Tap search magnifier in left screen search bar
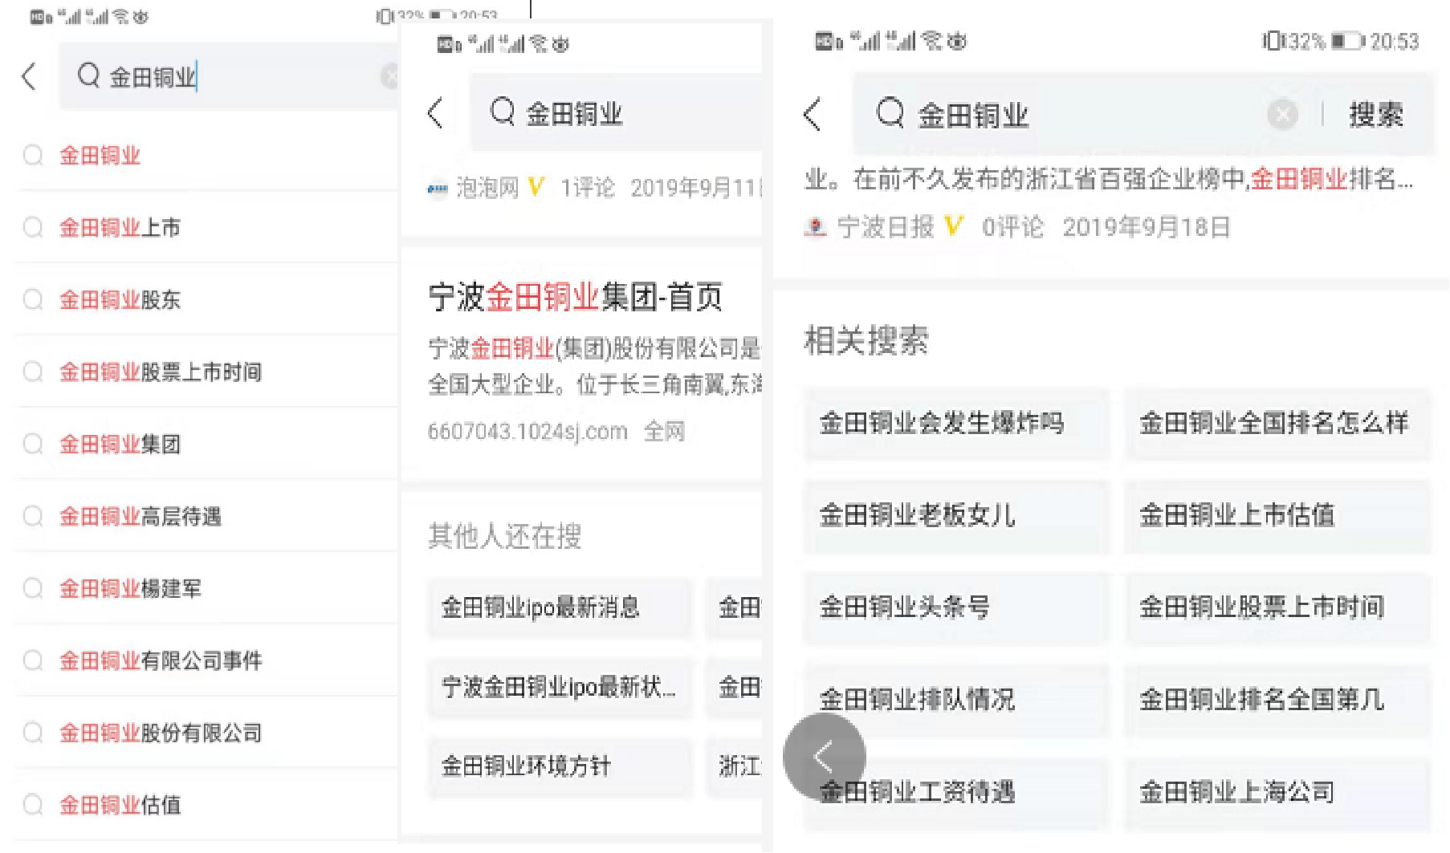 (88, 75)
